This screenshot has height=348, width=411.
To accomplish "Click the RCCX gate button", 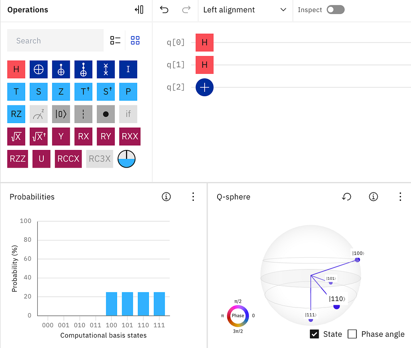I will [x=68, y=159].
